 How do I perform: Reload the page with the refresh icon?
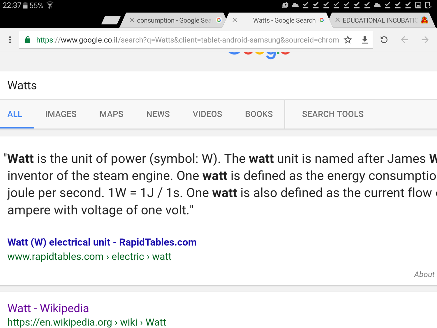[x=384, y=40]
